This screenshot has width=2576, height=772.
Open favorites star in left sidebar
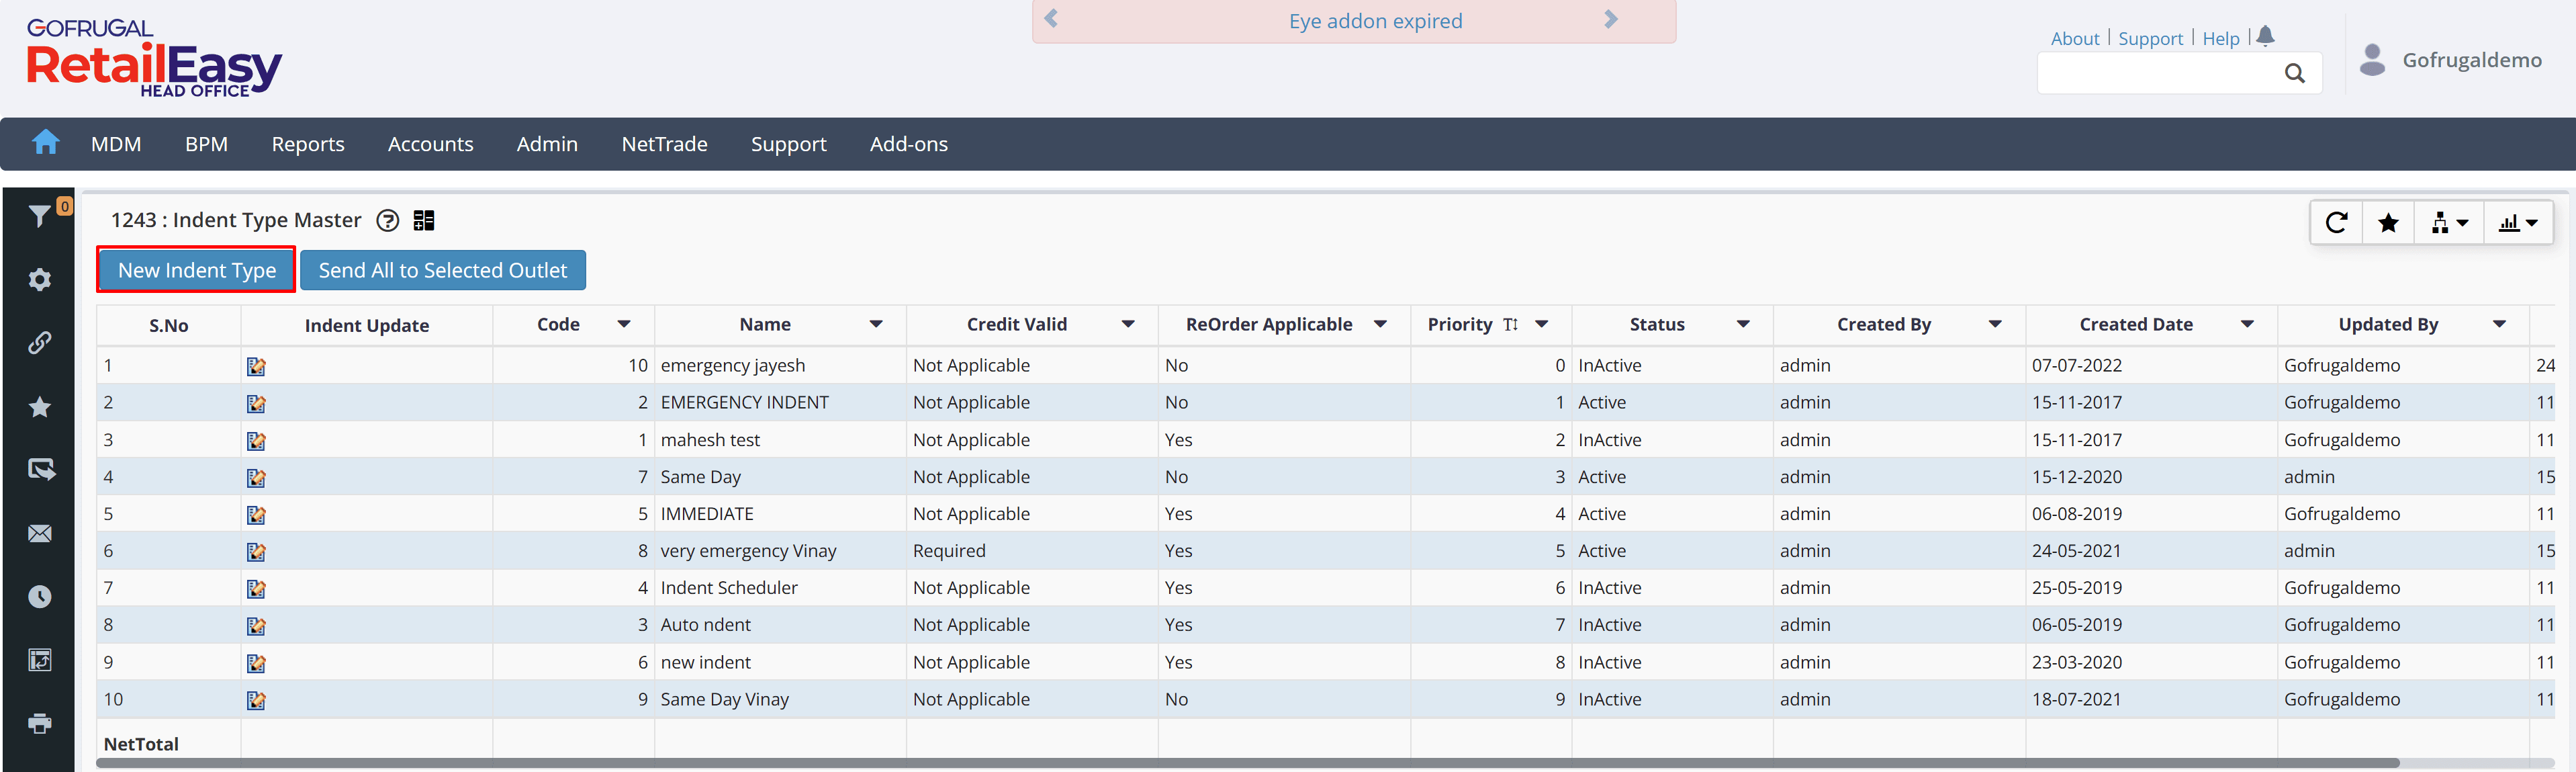(40, 407)
